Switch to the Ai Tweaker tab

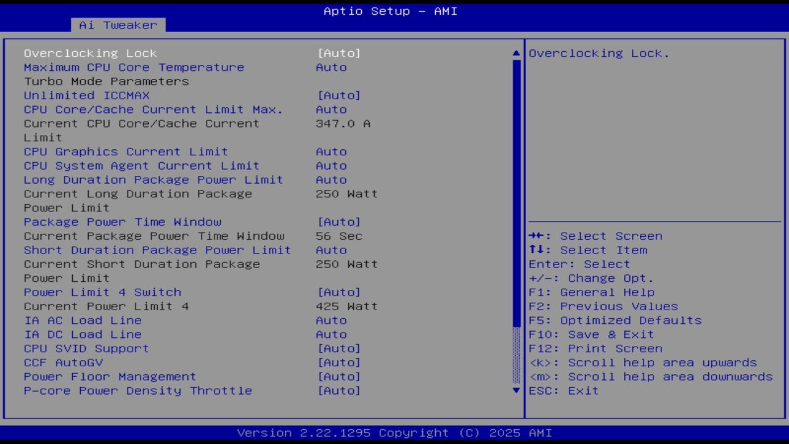[x=117, y=25]
